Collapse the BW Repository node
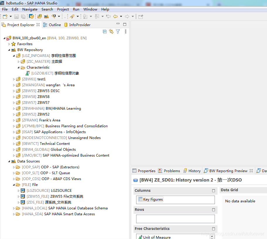Image resolution: width=267 pixels, height=239 pixels. click(x=9, y=50)
